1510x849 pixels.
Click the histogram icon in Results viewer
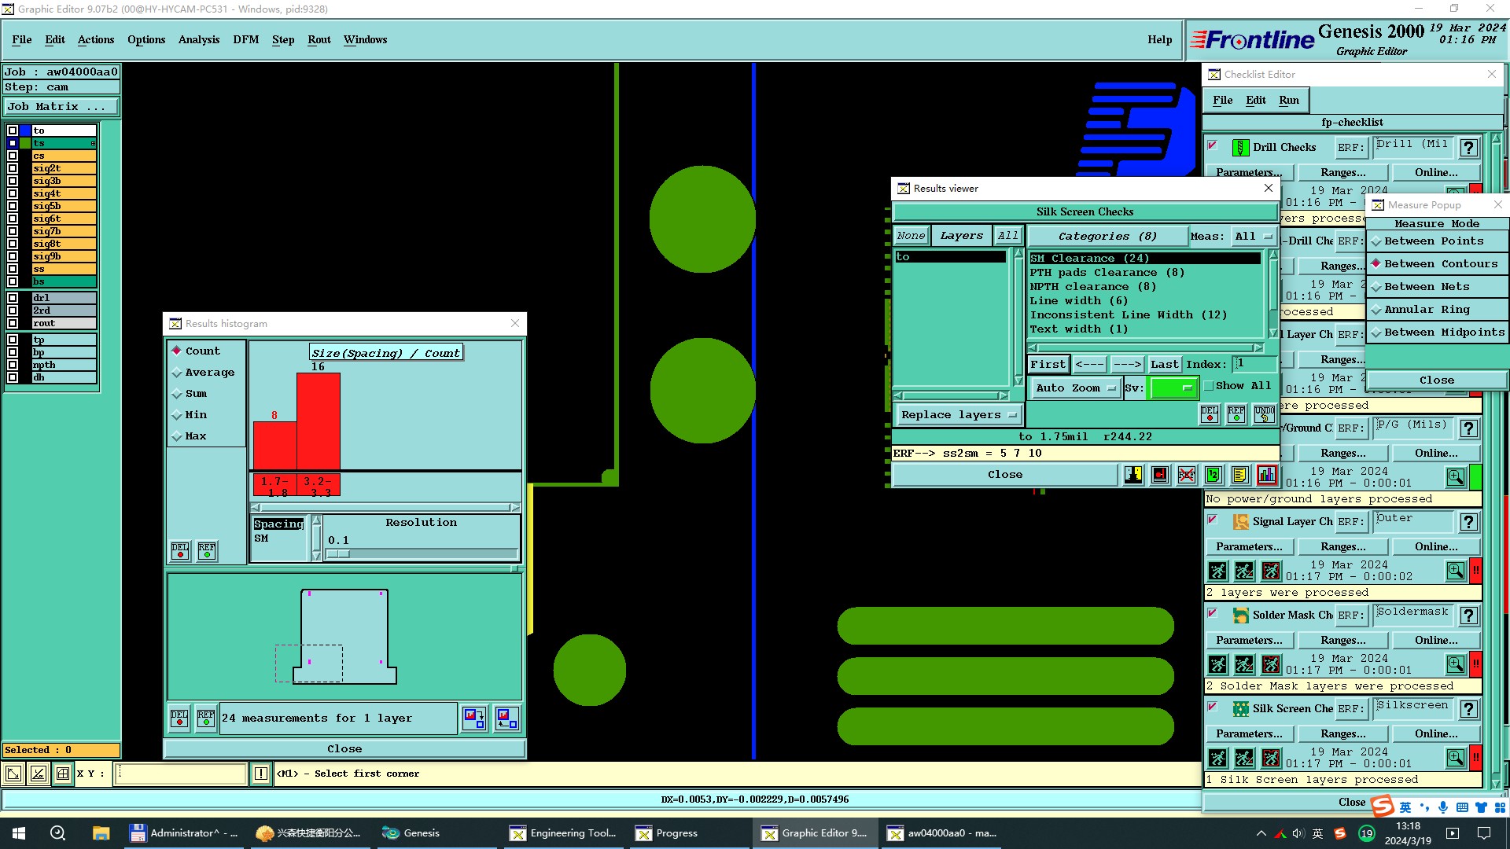[1266, 475]
